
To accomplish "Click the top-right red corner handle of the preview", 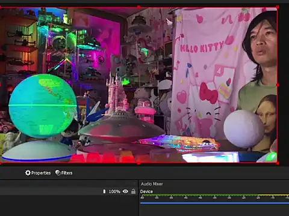I will [x=278, y=7].
